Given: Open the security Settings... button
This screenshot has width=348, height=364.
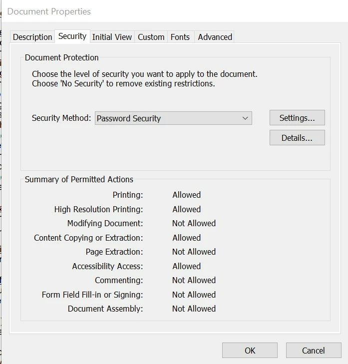Looking at the screenshot, I should [297, 118].
